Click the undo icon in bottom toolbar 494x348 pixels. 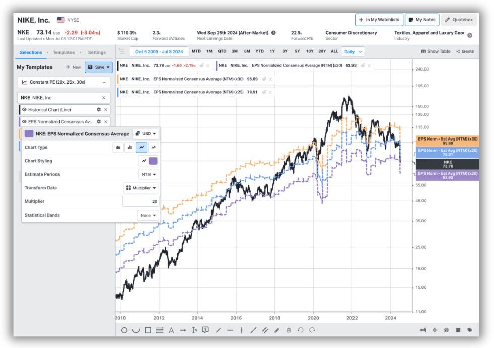(301, 330)
